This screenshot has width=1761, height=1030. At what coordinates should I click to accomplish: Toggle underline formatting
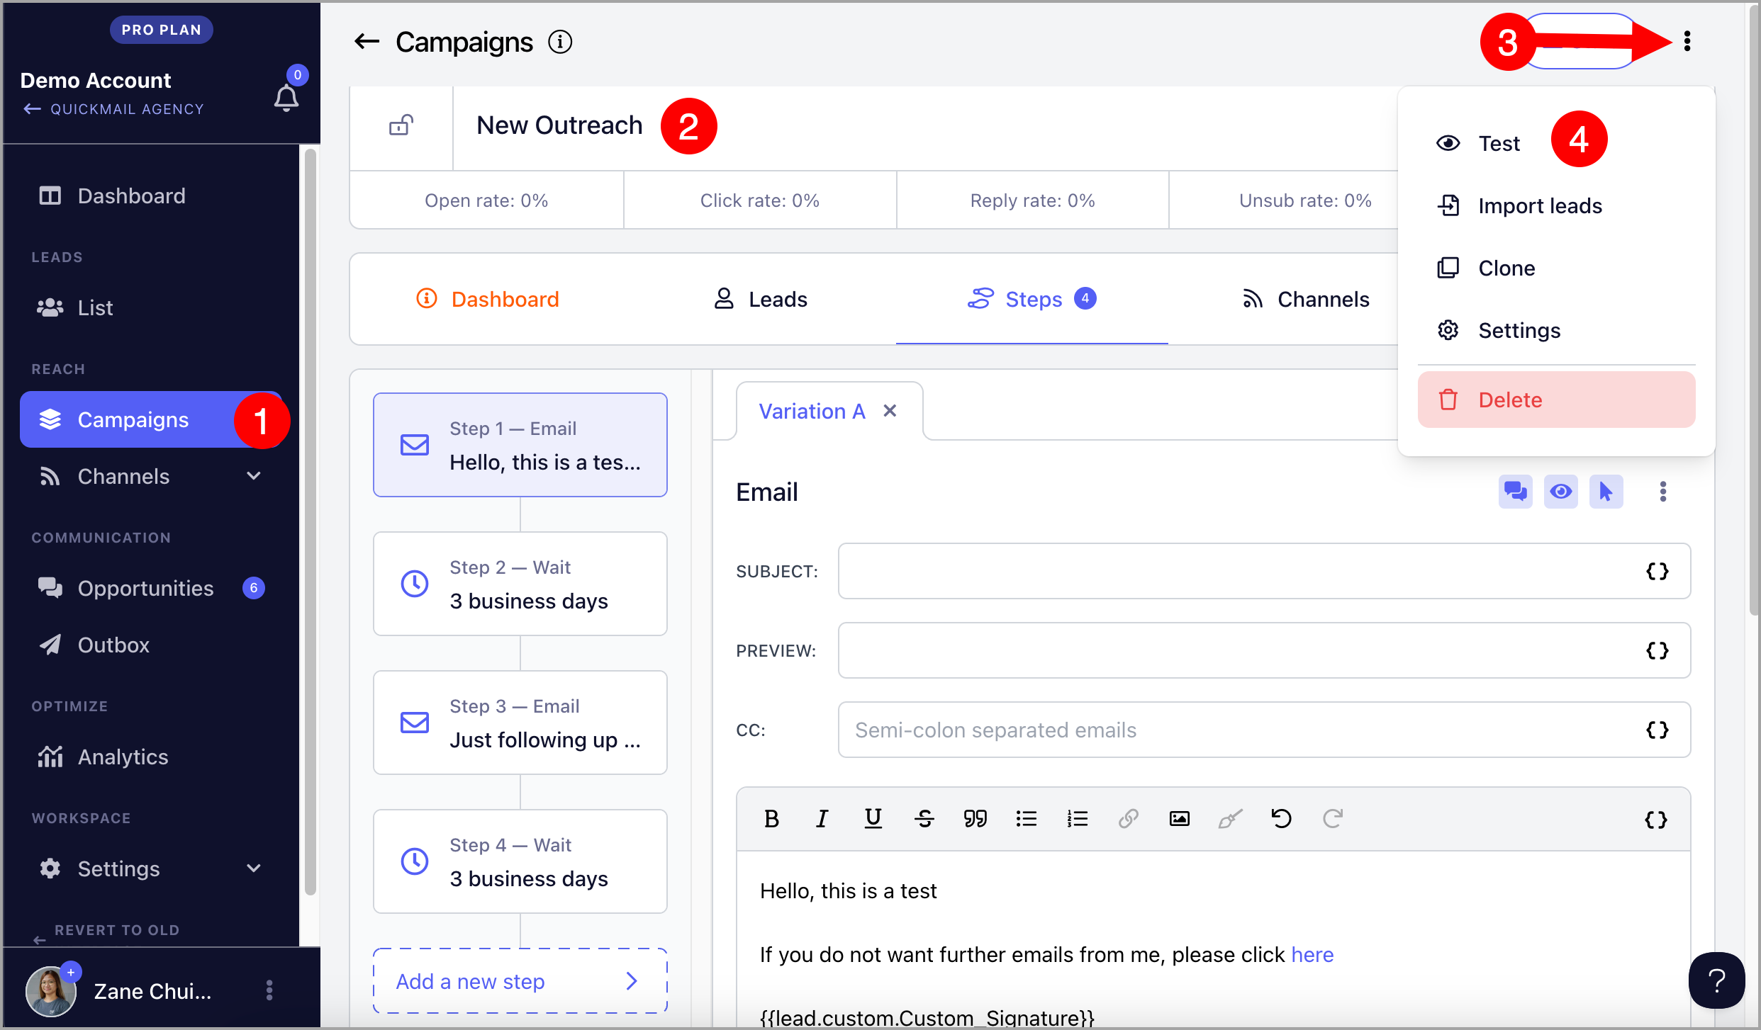[x=873, y=819]
